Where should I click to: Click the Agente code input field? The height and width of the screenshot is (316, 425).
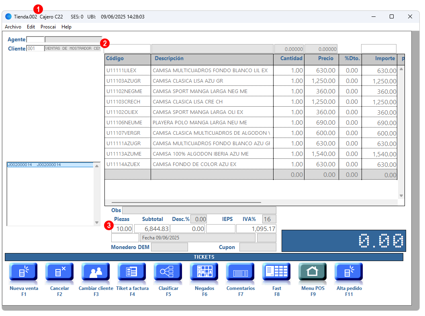coord(35,39)
